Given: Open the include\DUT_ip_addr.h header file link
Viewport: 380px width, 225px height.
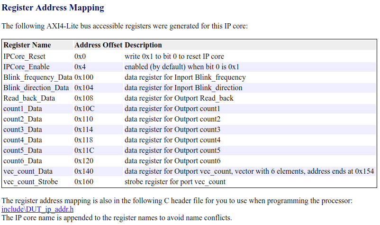Looking at the screenshot, I should pyautogui.click(x=37, y=209).
